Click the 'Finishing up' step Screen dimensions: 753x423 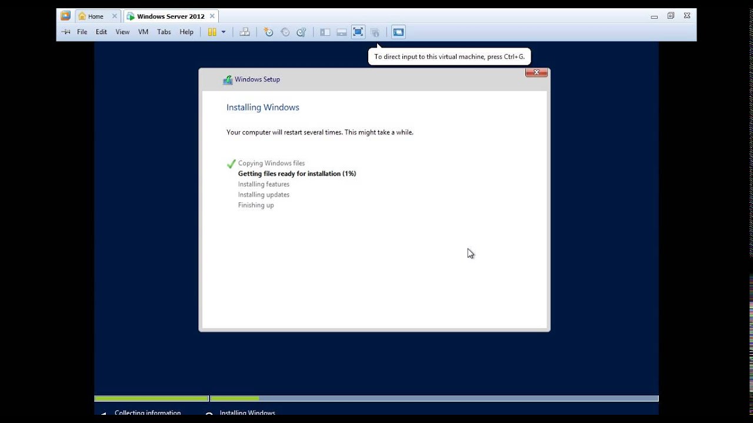[256, 206]
